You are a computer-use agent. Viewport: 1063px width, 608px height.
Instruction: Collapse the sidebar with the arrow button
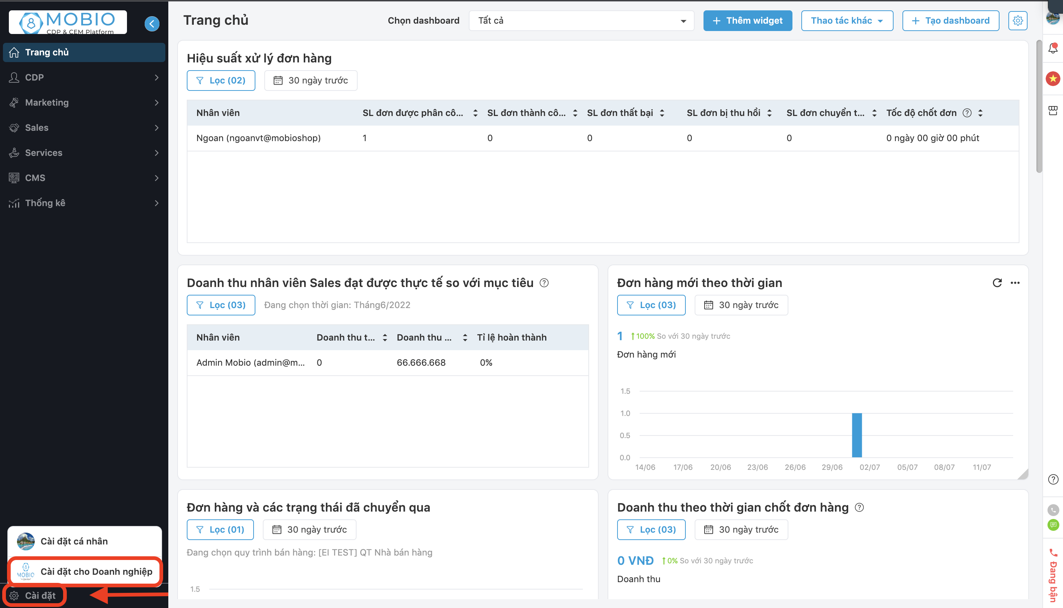152,24
